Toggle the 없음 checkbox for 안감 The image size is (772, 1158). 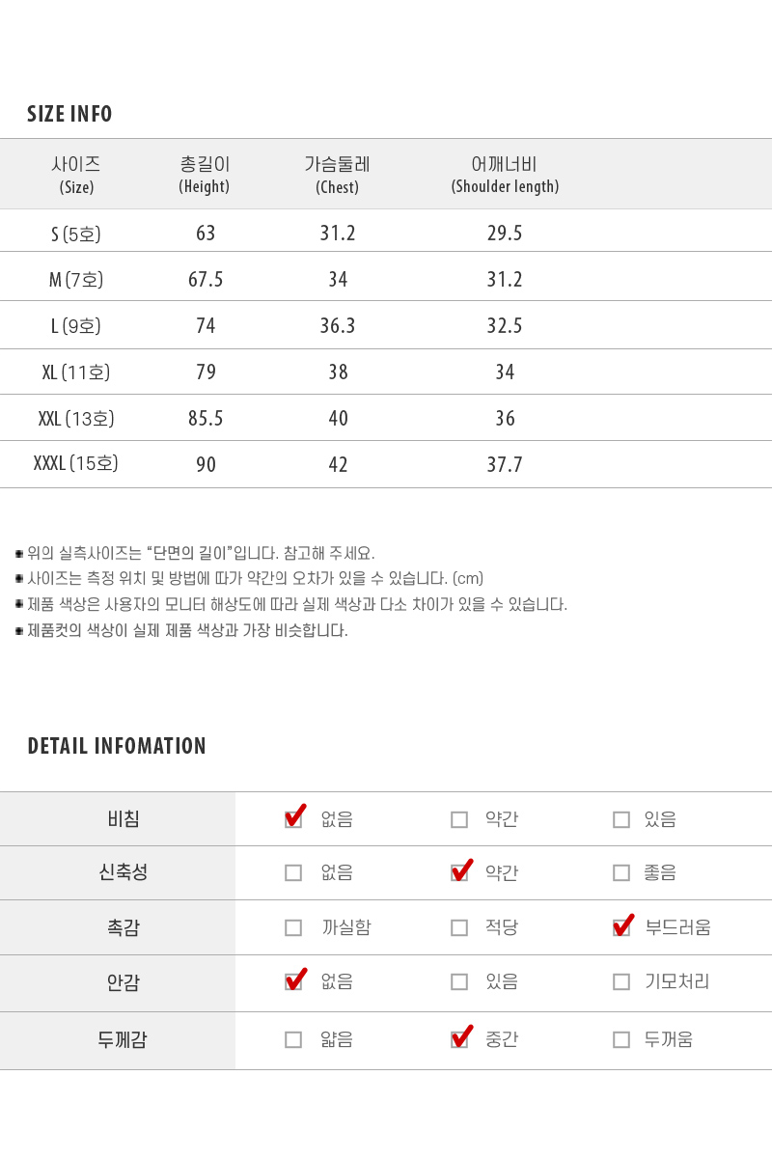pos(293,981)
